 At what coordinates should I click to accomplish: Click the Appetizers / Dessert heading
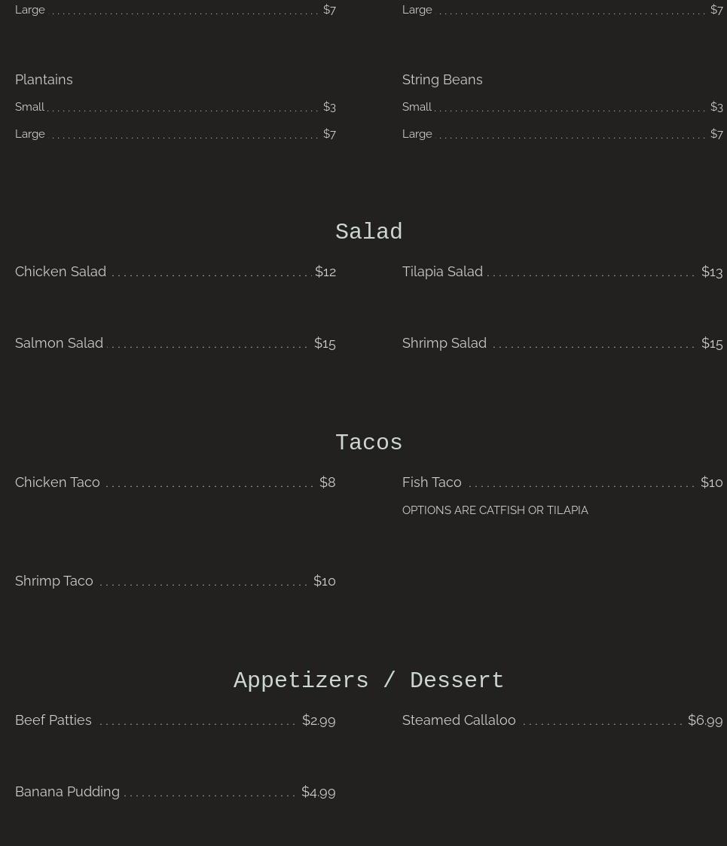click(x=368, y=681)
